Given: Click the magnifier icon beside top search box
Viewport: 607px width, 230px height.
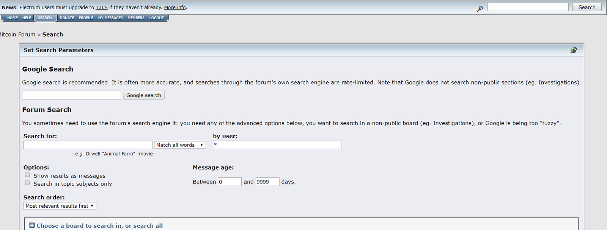Looking at the screenshot, I should click(x=480, y=8).
